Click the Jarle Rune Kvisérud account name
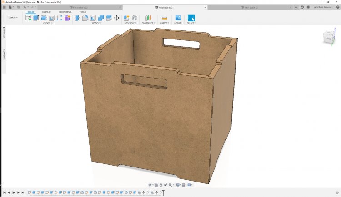Image resolution: width=341 pixels, height=197 pixels. point(323,7)
